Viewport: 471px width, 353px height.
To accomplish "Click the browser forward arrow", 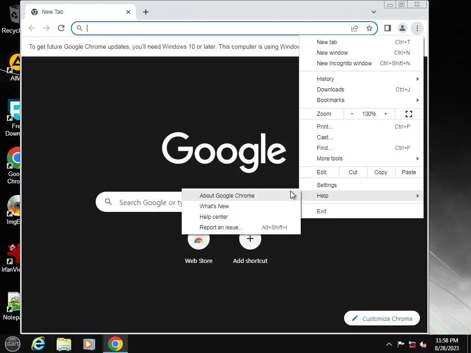I will pyautogui.click(x=46, y=28).
